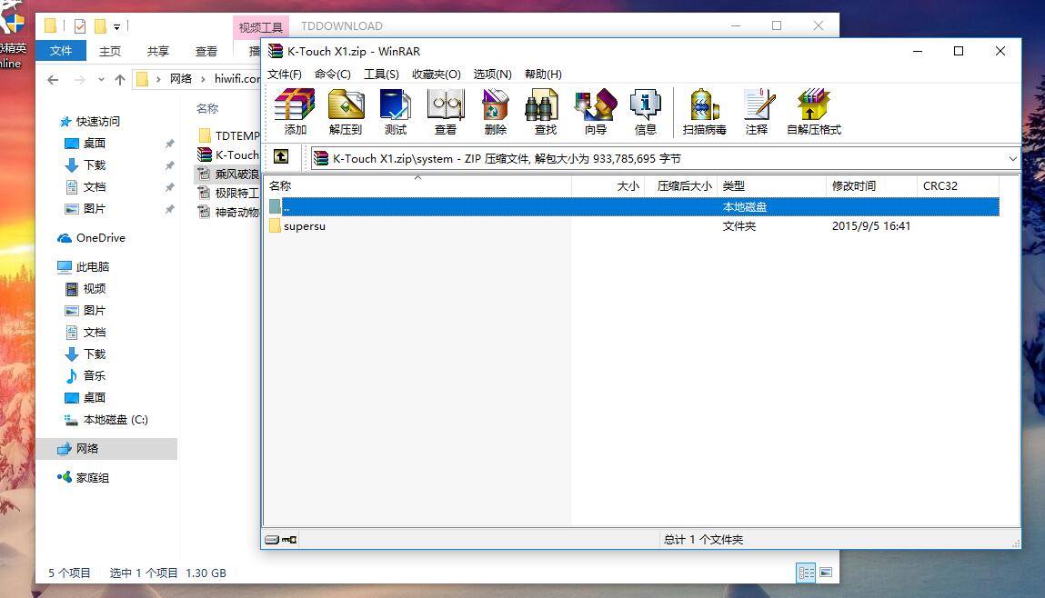Screen dimensions: 1045x598
Task: Select the supersu folder entry
Action: tap(304, 226)
